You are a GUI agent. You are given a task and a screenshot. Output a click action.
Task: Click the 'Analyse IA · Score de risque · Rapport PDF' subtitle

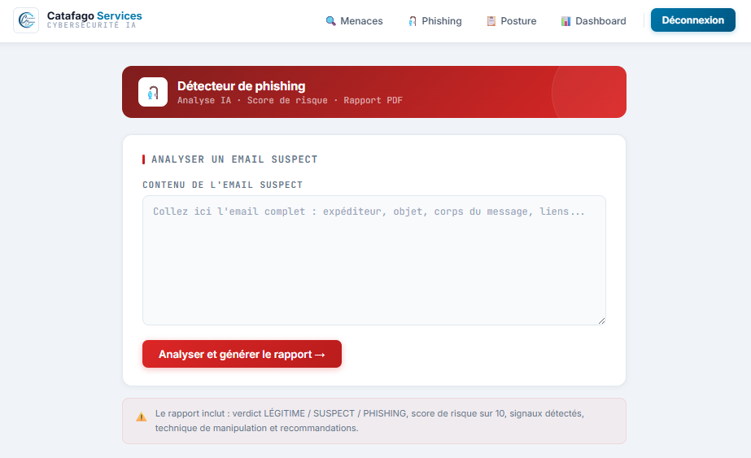coord(290,100)
